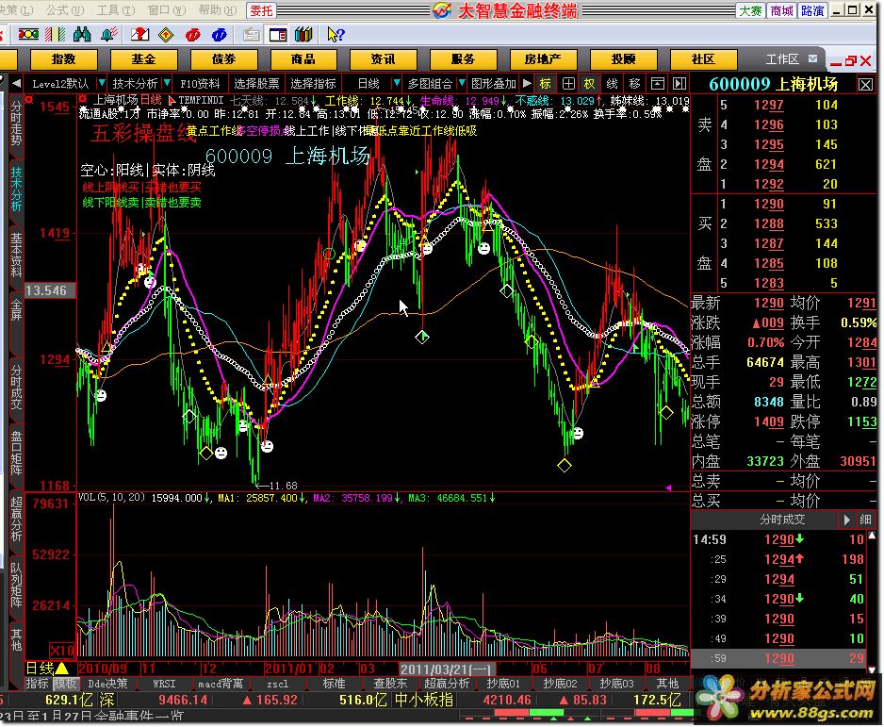884x727 pixels.
Task: Select the 抄底01 indicator tab
Action: pyautogui.click(x=503, y=684)
